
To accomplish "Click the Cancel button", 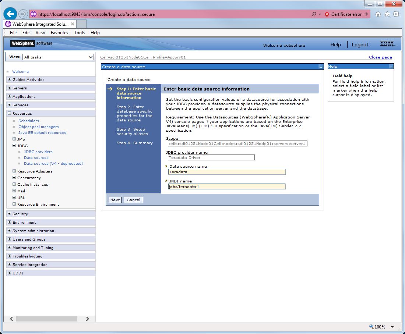I will (x=133, y=200).
